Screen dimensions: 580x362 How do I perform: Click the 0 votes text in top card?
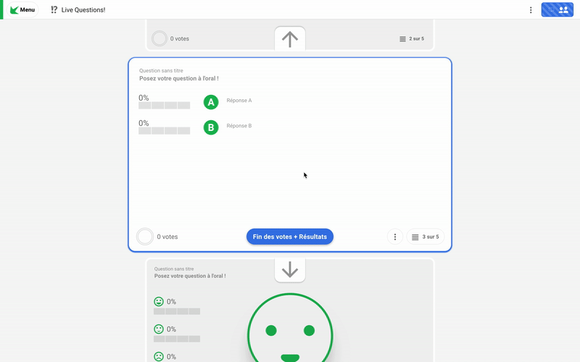(x=179, y=39)
